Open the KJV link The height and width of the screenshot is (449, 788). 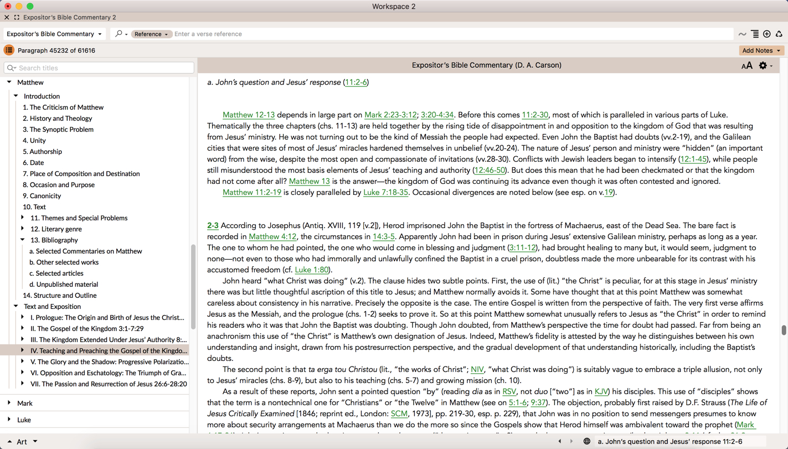(601, 392)
